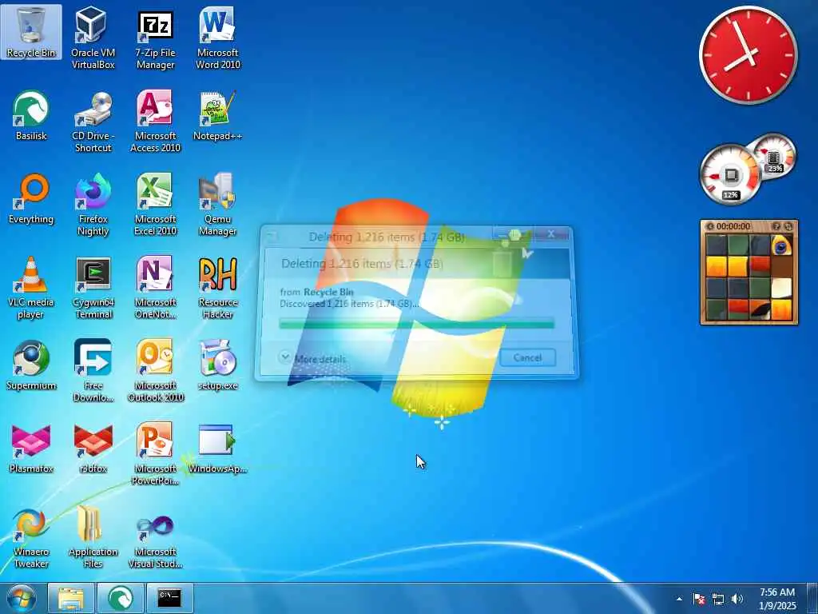Select the Qemu Manager icon
Viewport: 818px width, 614px height.
pyautogui.click(x=217, y=205)
